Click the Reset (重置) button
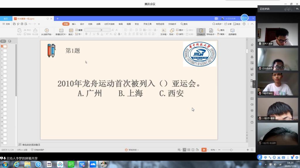This screenshot has height=168, width=300. point(79,30)
